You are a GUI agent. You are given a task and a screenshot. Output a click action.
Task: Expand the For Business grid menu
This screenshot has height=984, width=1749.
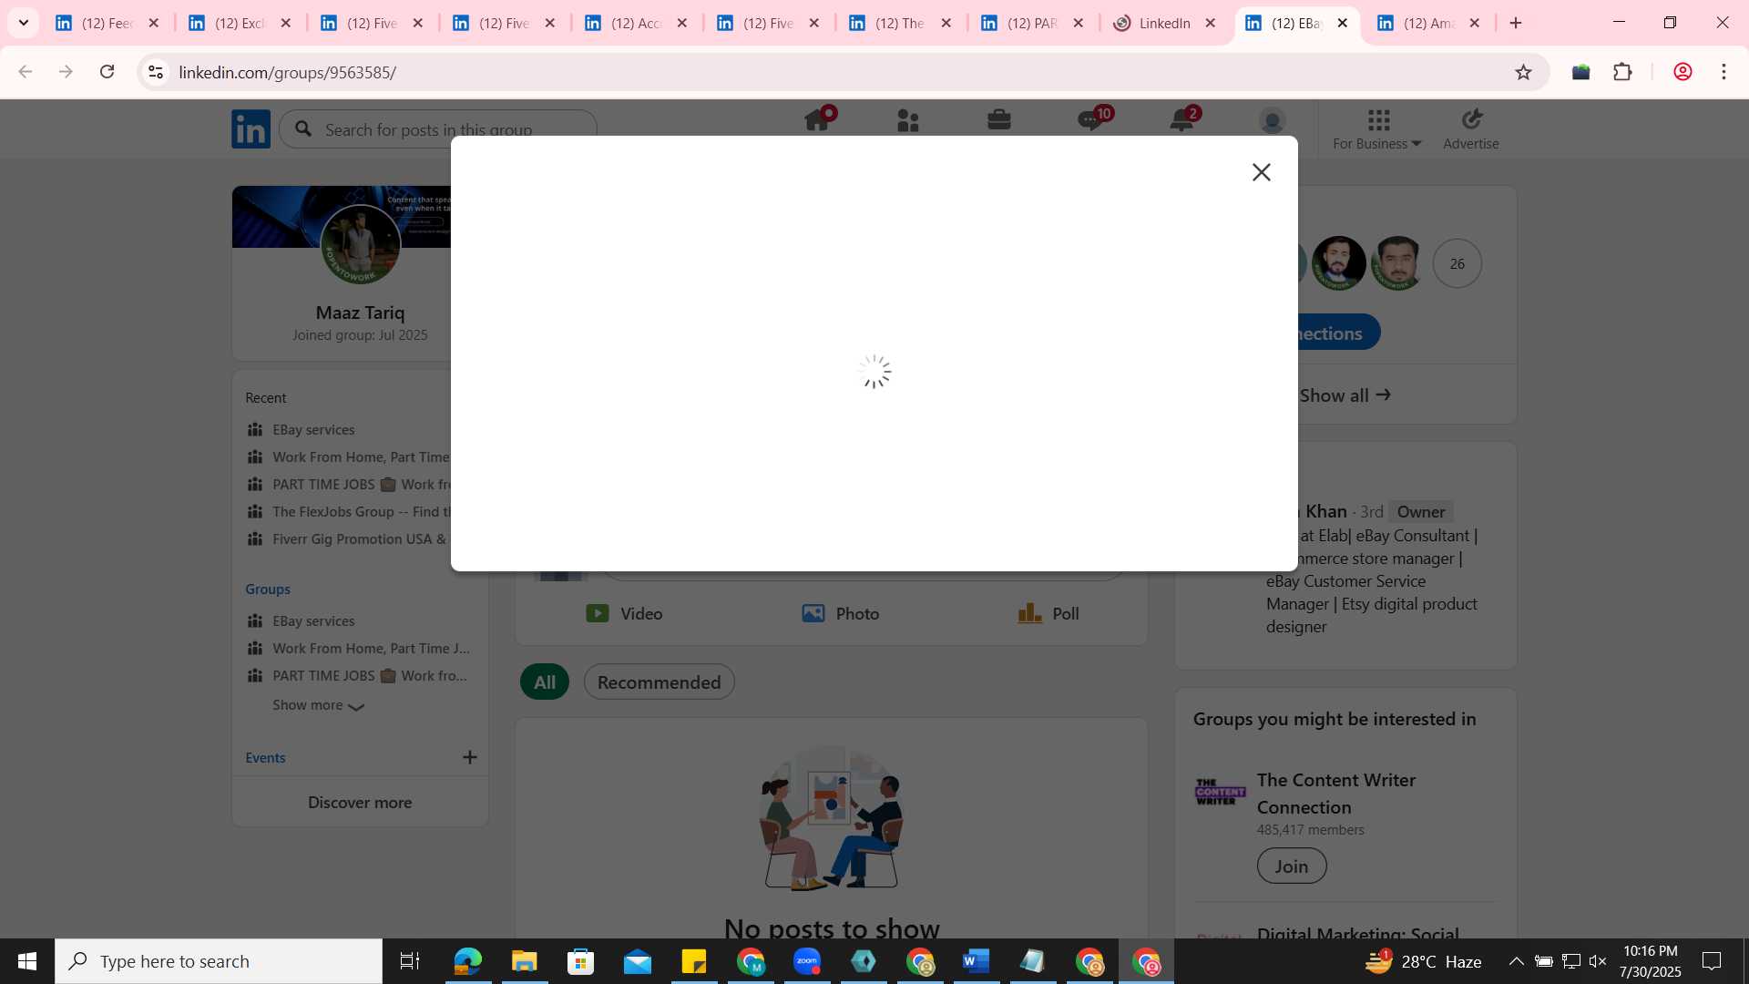click(x=1377, y=129)
